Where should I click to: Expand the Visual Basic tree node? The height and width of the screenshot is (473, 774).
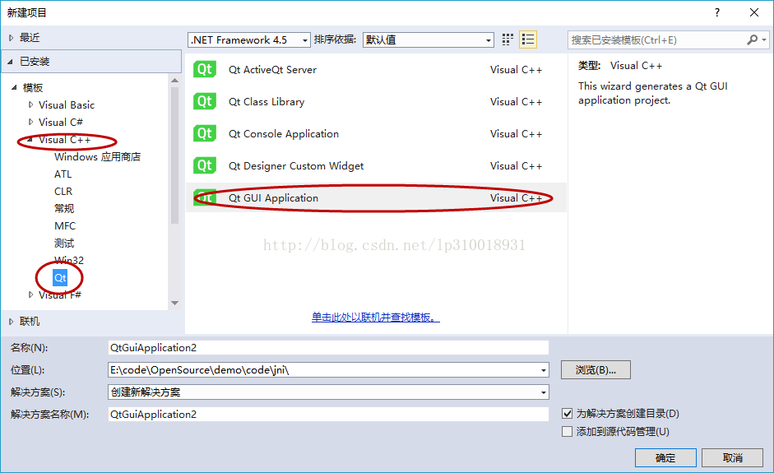(x=30, y=104)
